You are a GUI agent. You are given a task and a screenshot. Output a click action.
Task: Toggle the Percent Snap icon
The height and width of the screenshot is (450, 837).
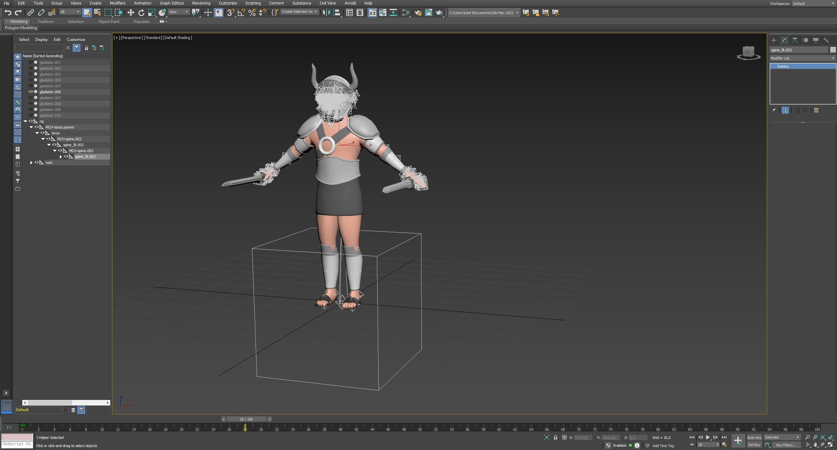pyautogui.click(x=252, y=12)
